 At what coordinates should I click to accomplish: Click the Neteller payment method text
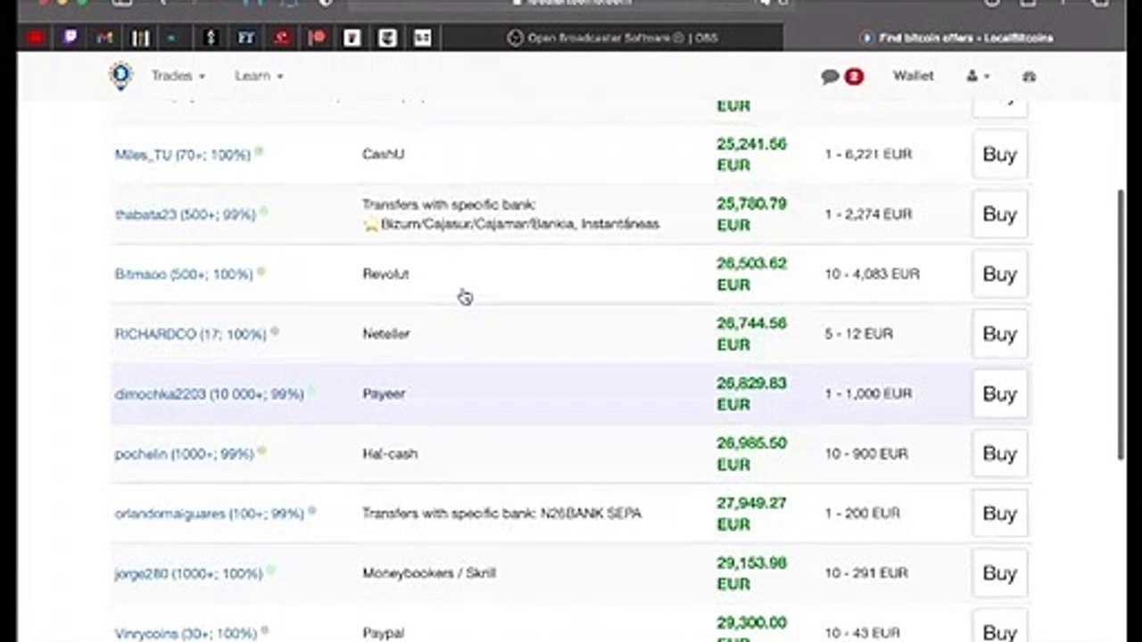pyautogui.click(x=386, y=333)
